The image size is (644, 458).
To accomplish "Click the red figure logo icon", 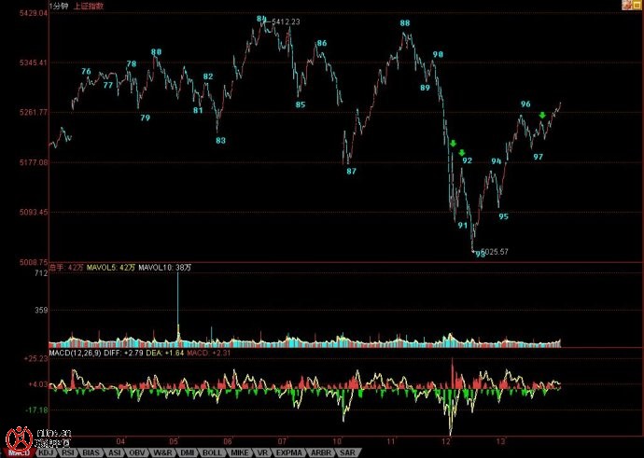I will click(x=17, y=437).
